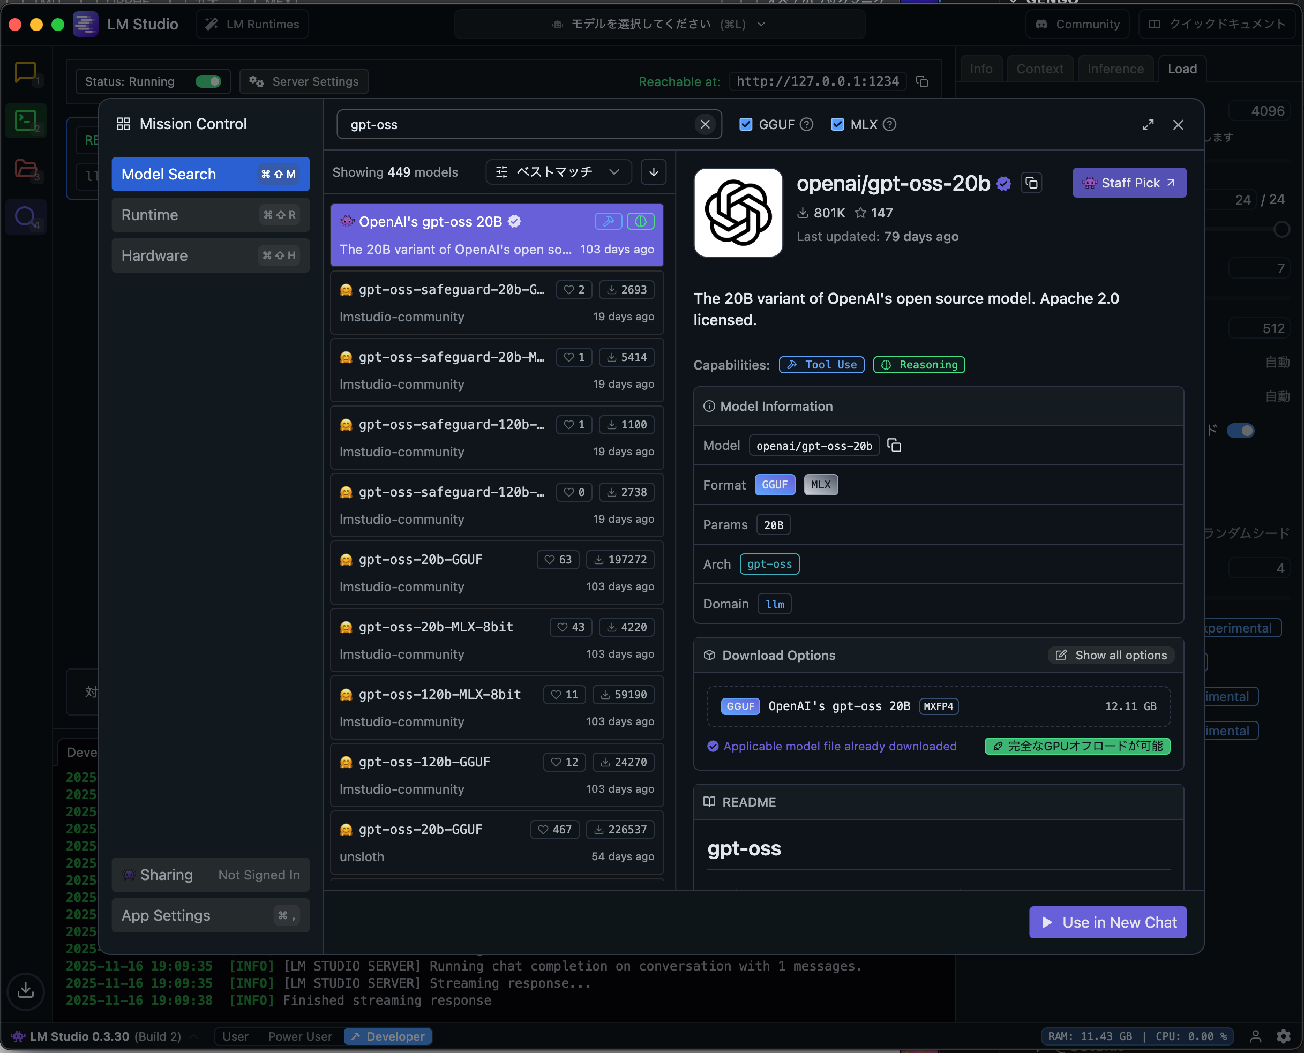Uncheck the MLX format checkbox

click(837, 124)
